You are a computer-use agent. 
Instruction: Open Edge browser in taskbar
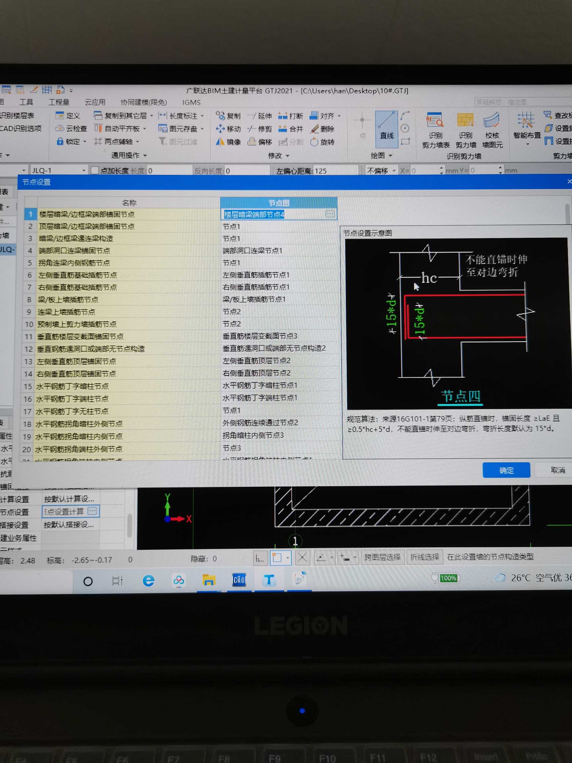pos(149,581)
